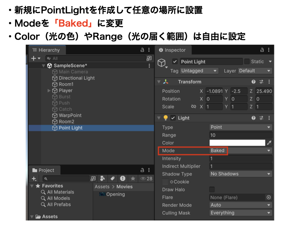This screenshot has width=300, height=225.
Task: Expand the Player object in Hierarchy
Action: click(49, 91)
